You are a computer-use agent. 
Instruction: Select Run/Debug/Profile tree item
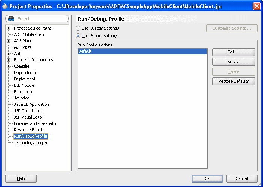(30, 136)
